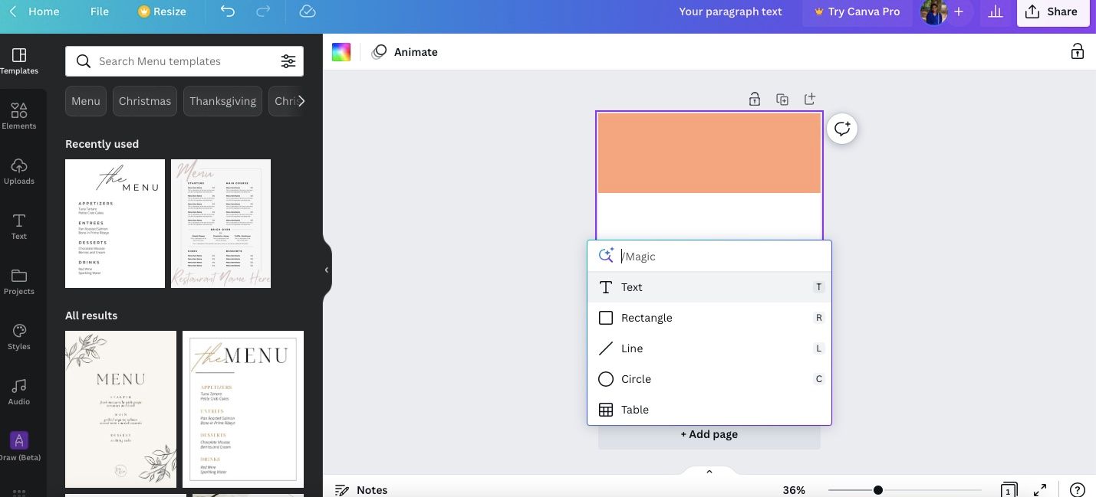Open the 36% zoom level menu
This screenshot has width=1096, height=497.
794,490
